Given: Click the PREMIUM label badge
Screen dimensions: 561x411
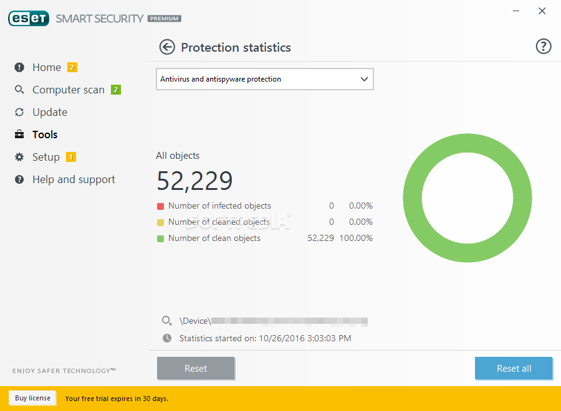Looking at the screenshot, I should pos(164,19).
